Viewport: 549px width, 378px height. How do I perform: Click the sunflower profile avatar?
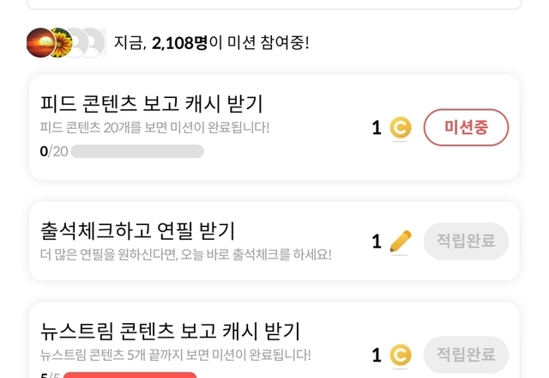point(60,41)
